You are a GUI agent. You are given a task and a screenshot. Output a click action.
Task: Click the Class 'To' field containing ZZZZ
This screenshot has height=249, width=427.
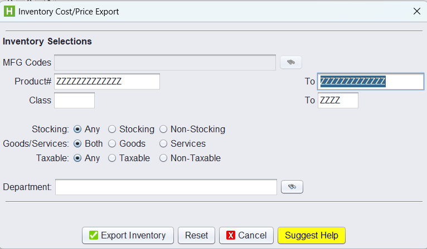pyautogui.click(x=338, y=101)
